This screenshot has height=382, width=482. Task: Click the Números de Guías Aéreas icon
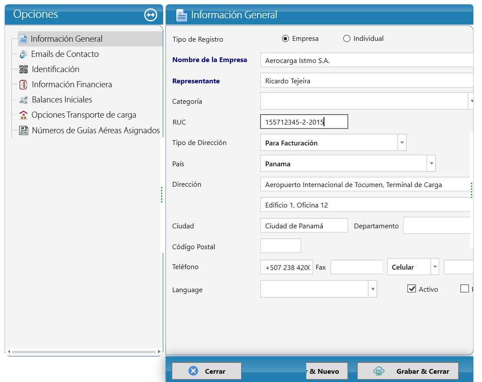point(23,130)
